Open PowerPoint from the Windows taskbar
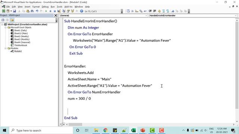This screenshot has width=239, height=134. [143, 130]
